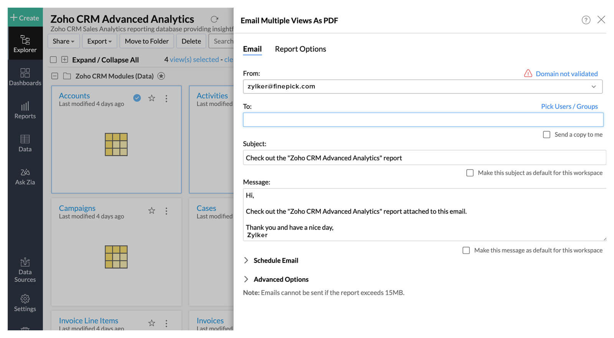Open the Reports sidebar icon
The width and height of the screenshot is (614, 338).
(x=25, y=110)
